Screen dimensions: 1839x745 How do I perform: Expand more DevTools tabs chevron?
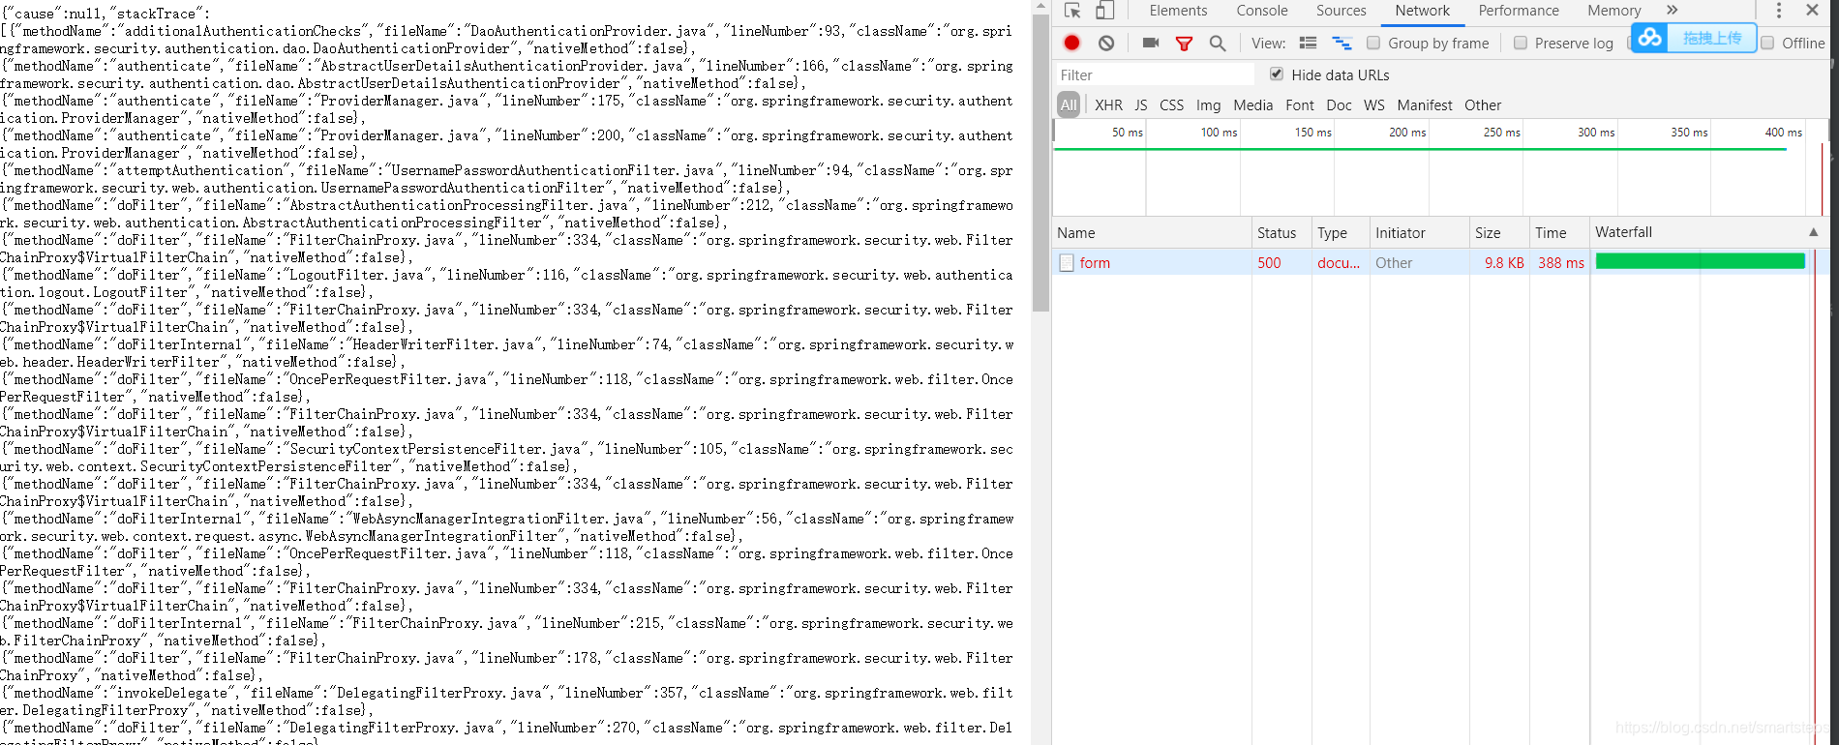click(1672, 10)
